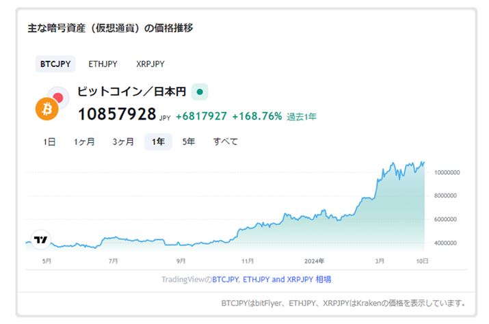
Task: Switch to the XRPJPY tab
Action: pyautogui.click(x=150, y=64)
